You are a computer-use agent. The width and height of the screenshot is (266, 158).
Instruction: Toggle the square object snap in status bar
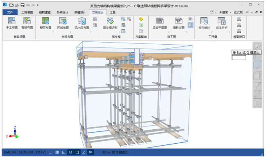(77, 152)
